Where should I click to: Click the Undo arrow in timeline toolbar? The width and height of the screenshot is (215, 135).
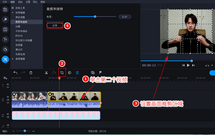(15, 73)
